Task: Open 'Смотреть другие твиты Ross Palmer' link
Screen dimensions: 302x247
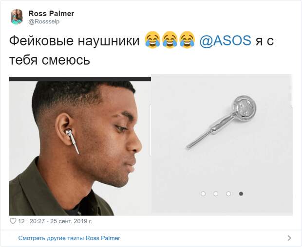Action: point(69,238)
